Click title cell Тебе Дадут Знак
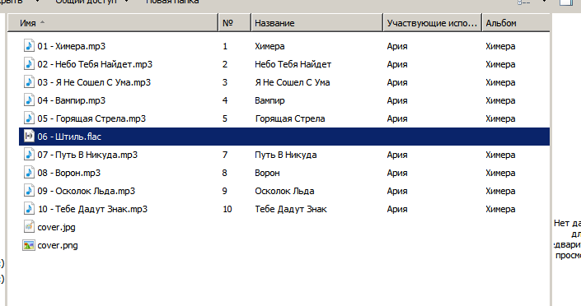The width and height of the screenshot is (581, 306). point(291,210)
